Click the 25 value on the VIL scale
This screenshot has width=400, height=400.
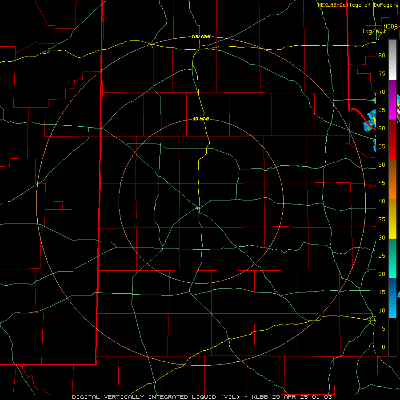coord(382,256)
